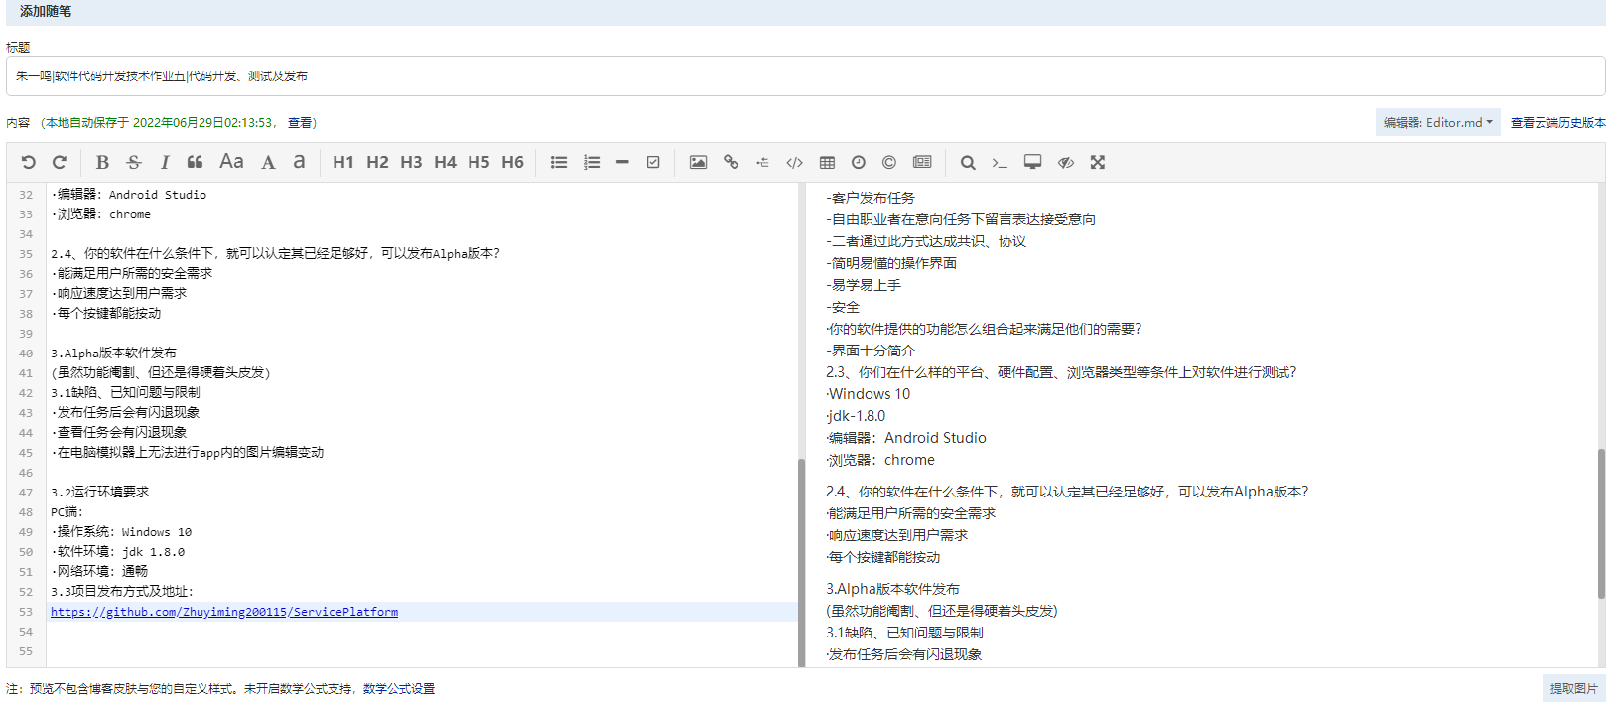Insert heading level H3
This screenshot has height=708, width=1610.
[411, 162]
